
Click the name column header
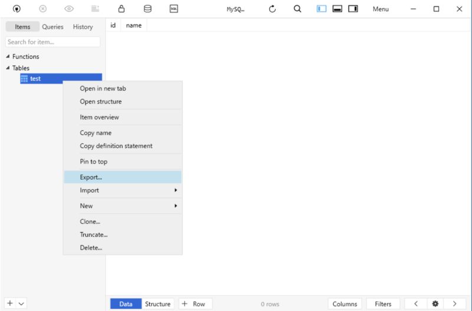[134, 25]
